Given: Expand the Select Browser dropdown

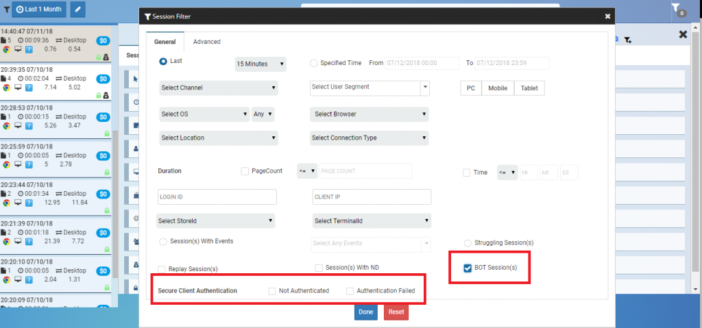Looking at the screenshot, I should coord(369,114).
